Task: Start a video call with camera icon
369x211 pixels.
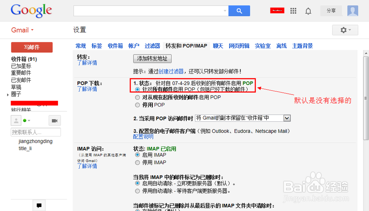Action: point(55,121)
